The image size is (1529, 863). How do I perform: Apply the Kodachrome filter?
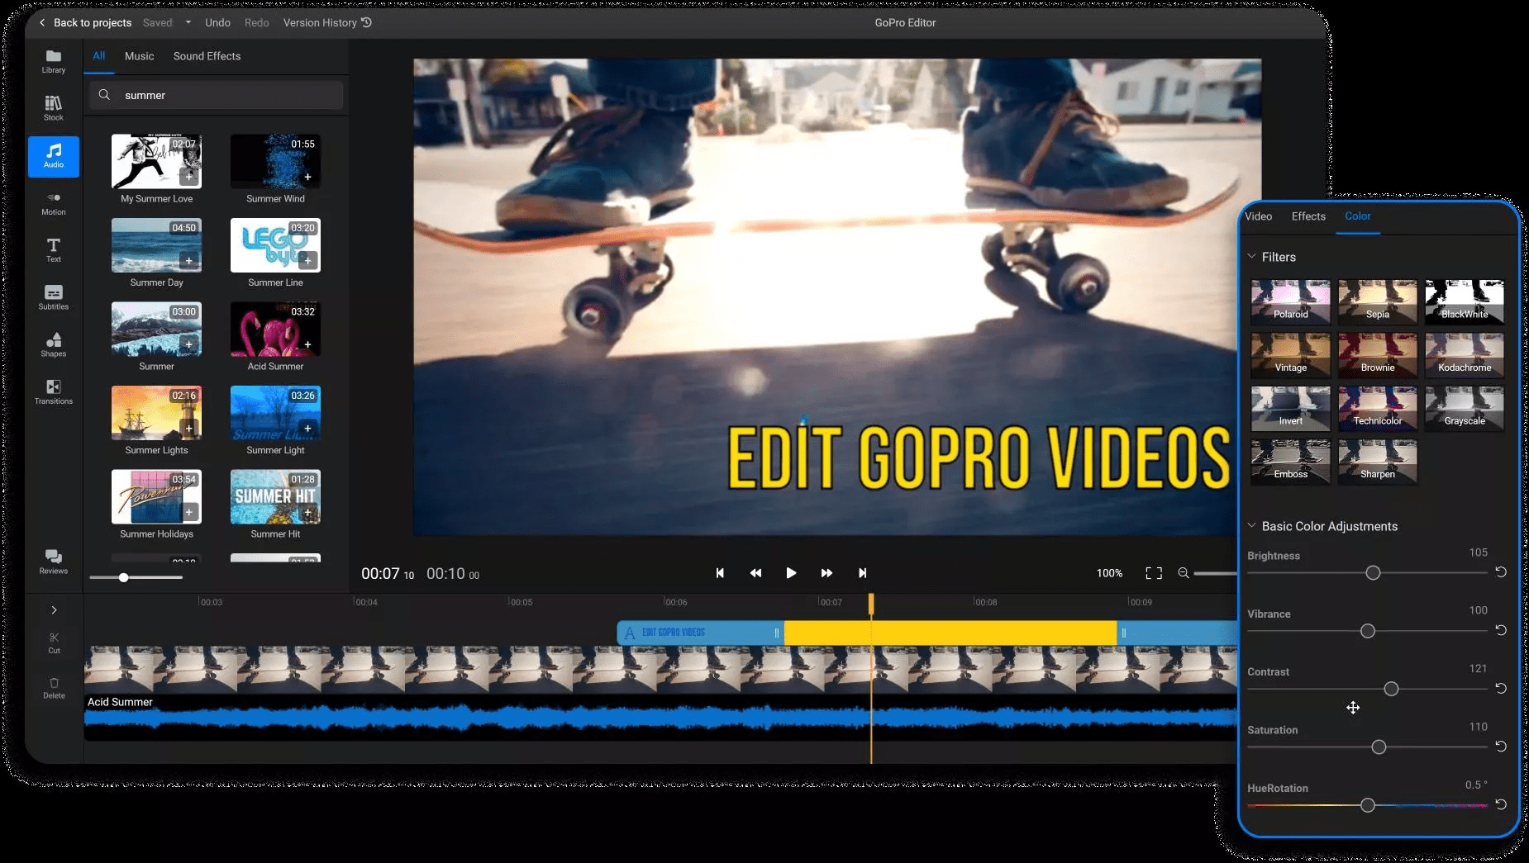pyautogui.click(x=1464, y=355)
